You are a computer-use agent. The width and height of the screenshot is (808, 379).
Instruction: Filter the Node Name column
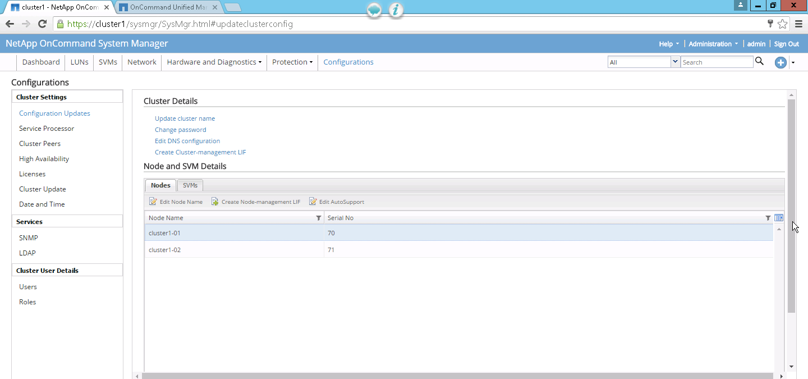coord(319,218)
